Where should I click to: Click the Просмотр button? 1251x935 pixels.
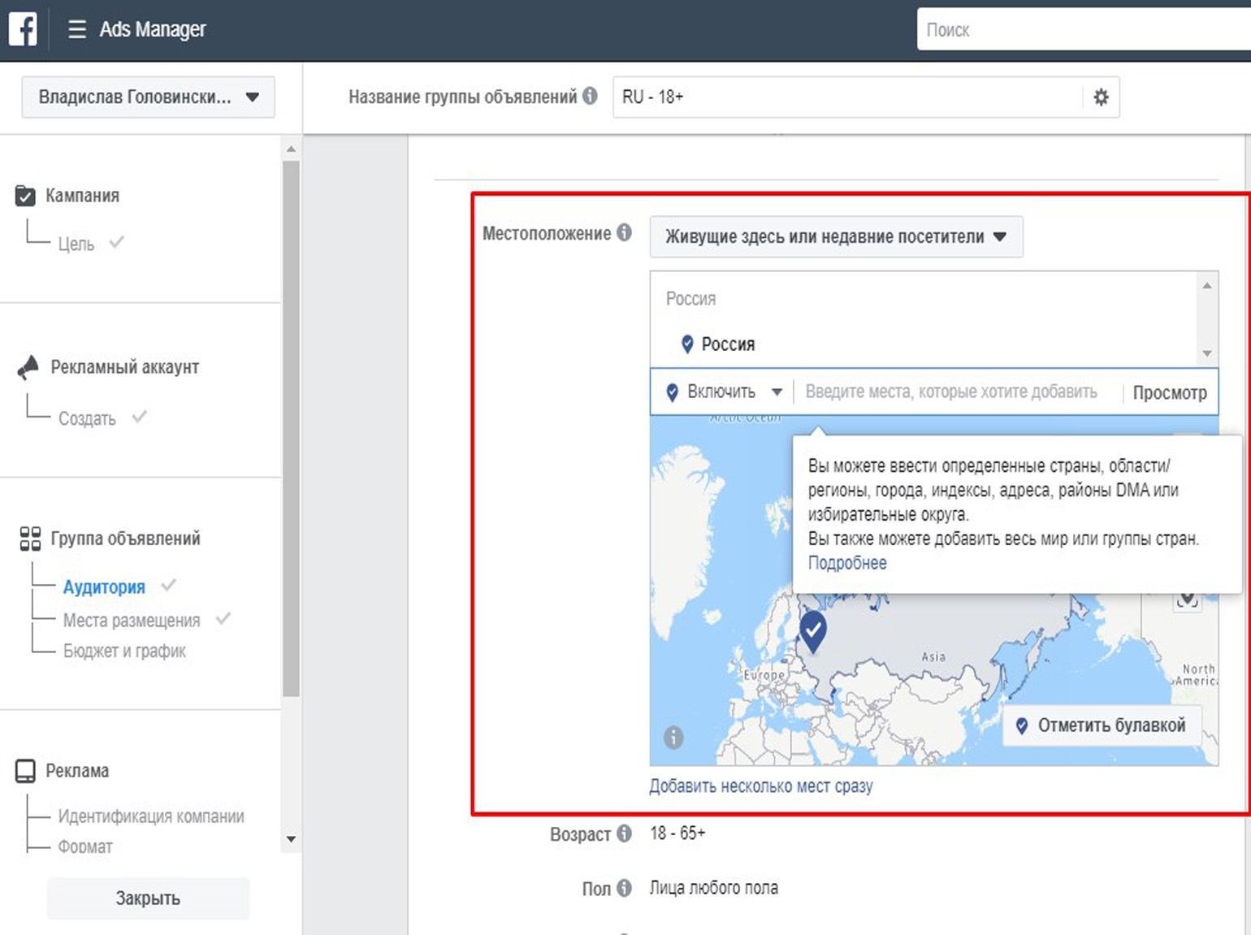tap(1170, 393)
